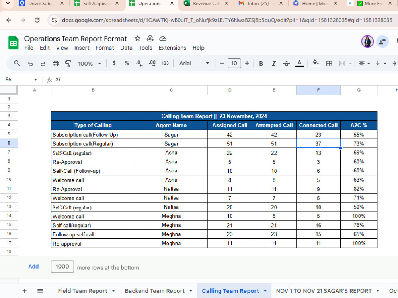
Task: Format as currency with dollar icon
Action: (x=114, y=63)
